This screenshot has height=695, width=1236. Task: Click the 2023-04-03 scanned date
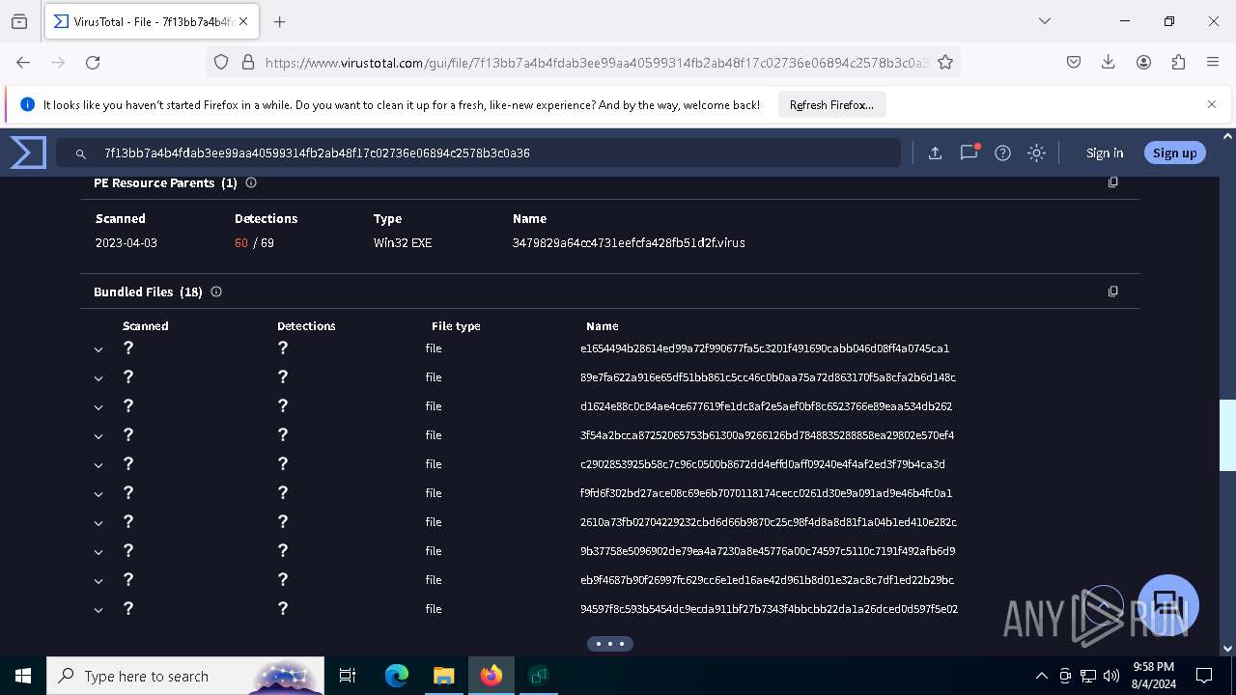point(126,243)
